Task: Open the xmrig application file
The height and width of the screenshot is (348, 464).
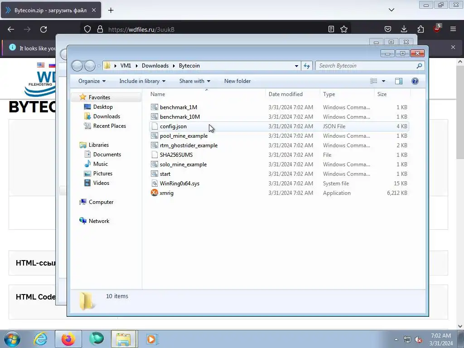Action: [166, 193]
